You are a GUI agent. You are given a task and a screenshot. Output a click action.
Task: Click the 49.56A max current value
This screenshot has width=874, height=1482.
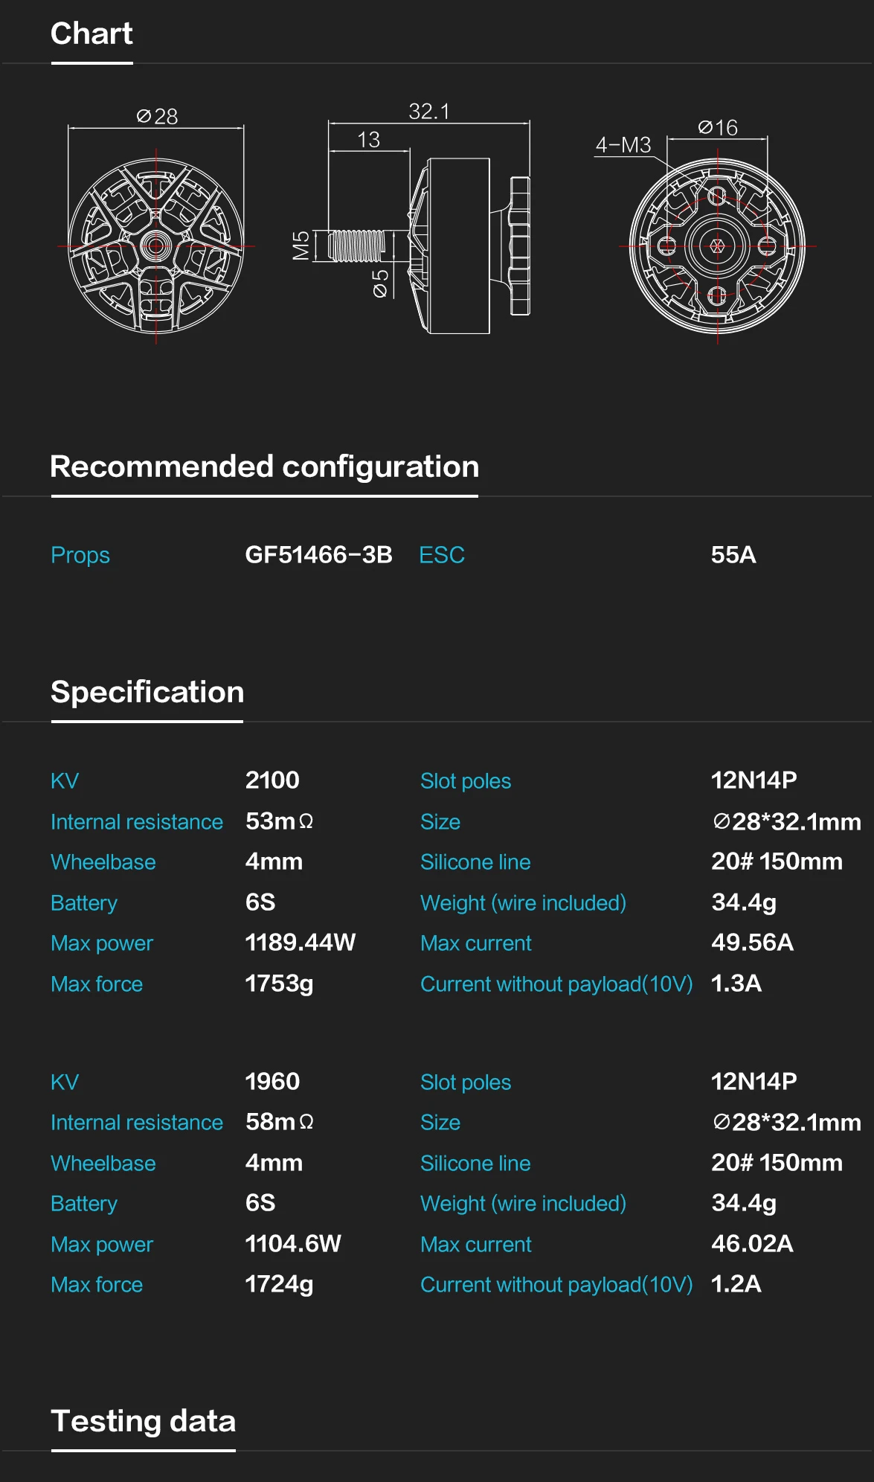pyautogui.click(x=752, y=943)
